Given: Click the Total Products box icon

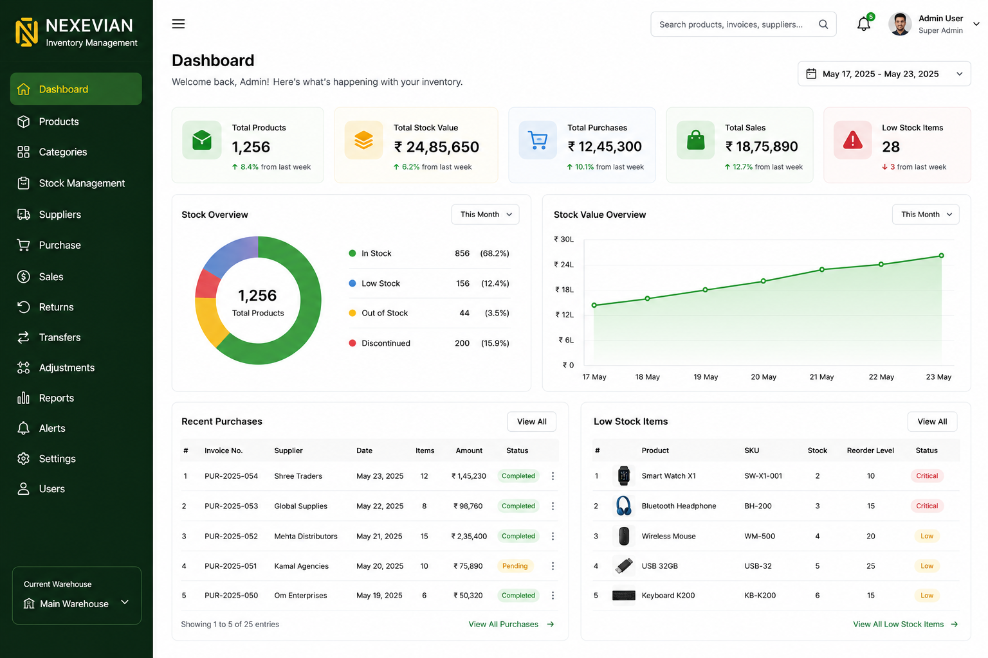Looking at the screenshot, I should pyautogui.click(x=202, y=139).
